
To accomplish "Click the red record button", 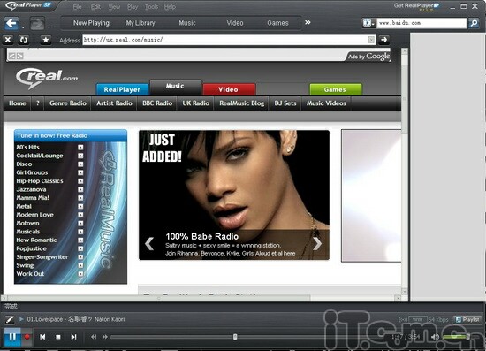I will tap(27, 337).
